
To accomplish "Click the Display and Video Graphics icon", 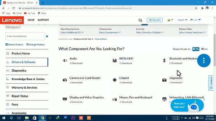I will (x=65, y=99).
